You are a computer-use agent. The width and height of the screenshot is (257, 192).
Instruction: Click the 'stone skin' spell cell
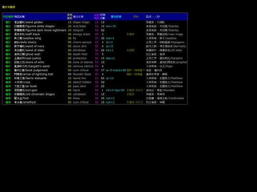tap(80, 46)
